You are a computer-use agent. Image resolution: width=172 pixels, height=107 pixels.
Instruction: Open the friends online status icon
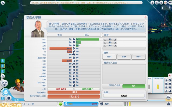[166, 2]
